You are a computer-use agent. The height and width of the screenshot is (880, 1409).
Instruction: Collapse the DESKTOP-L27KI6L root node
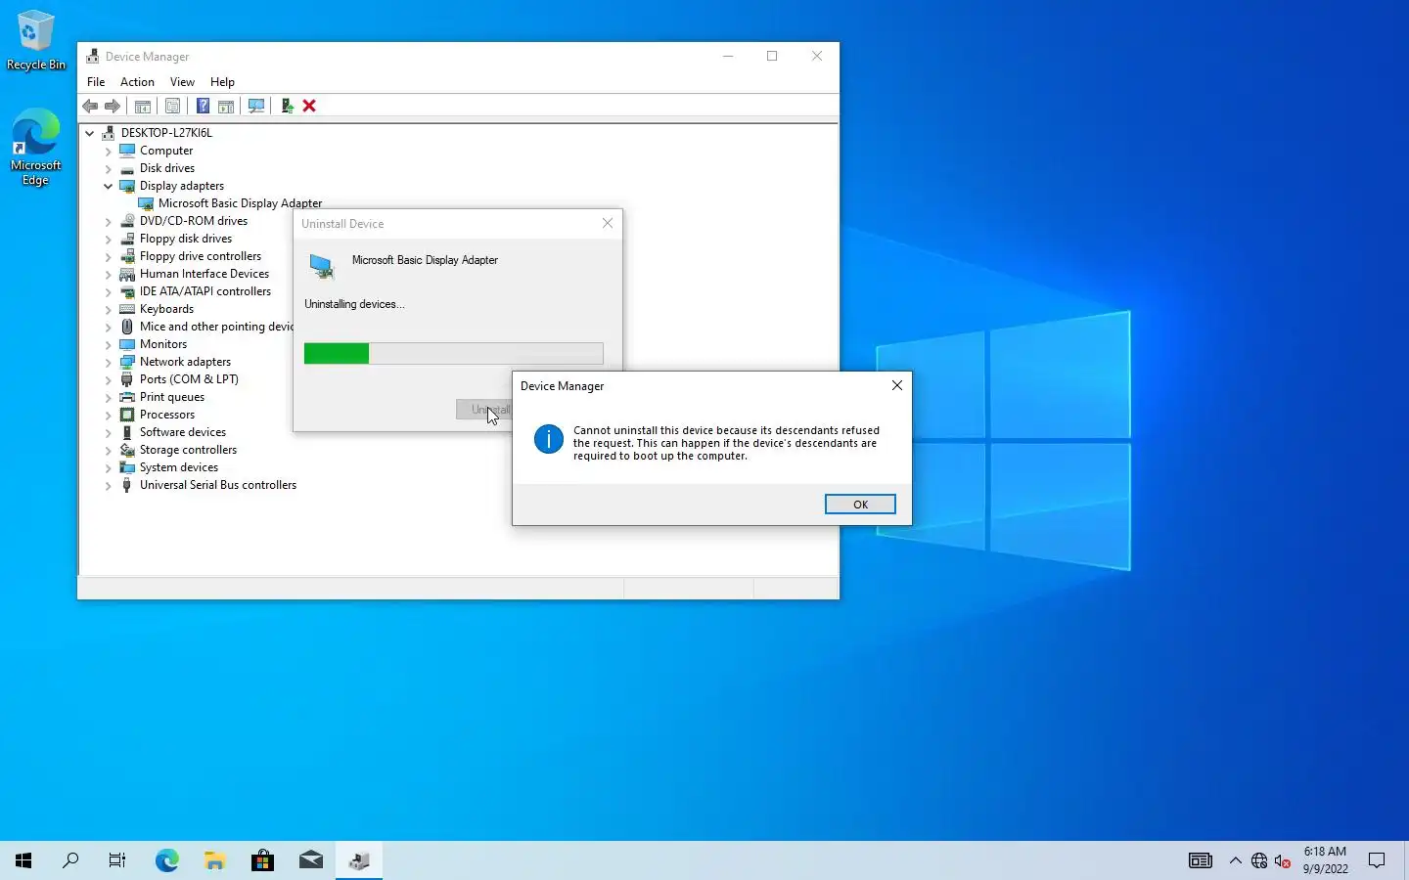click(89, 133)
